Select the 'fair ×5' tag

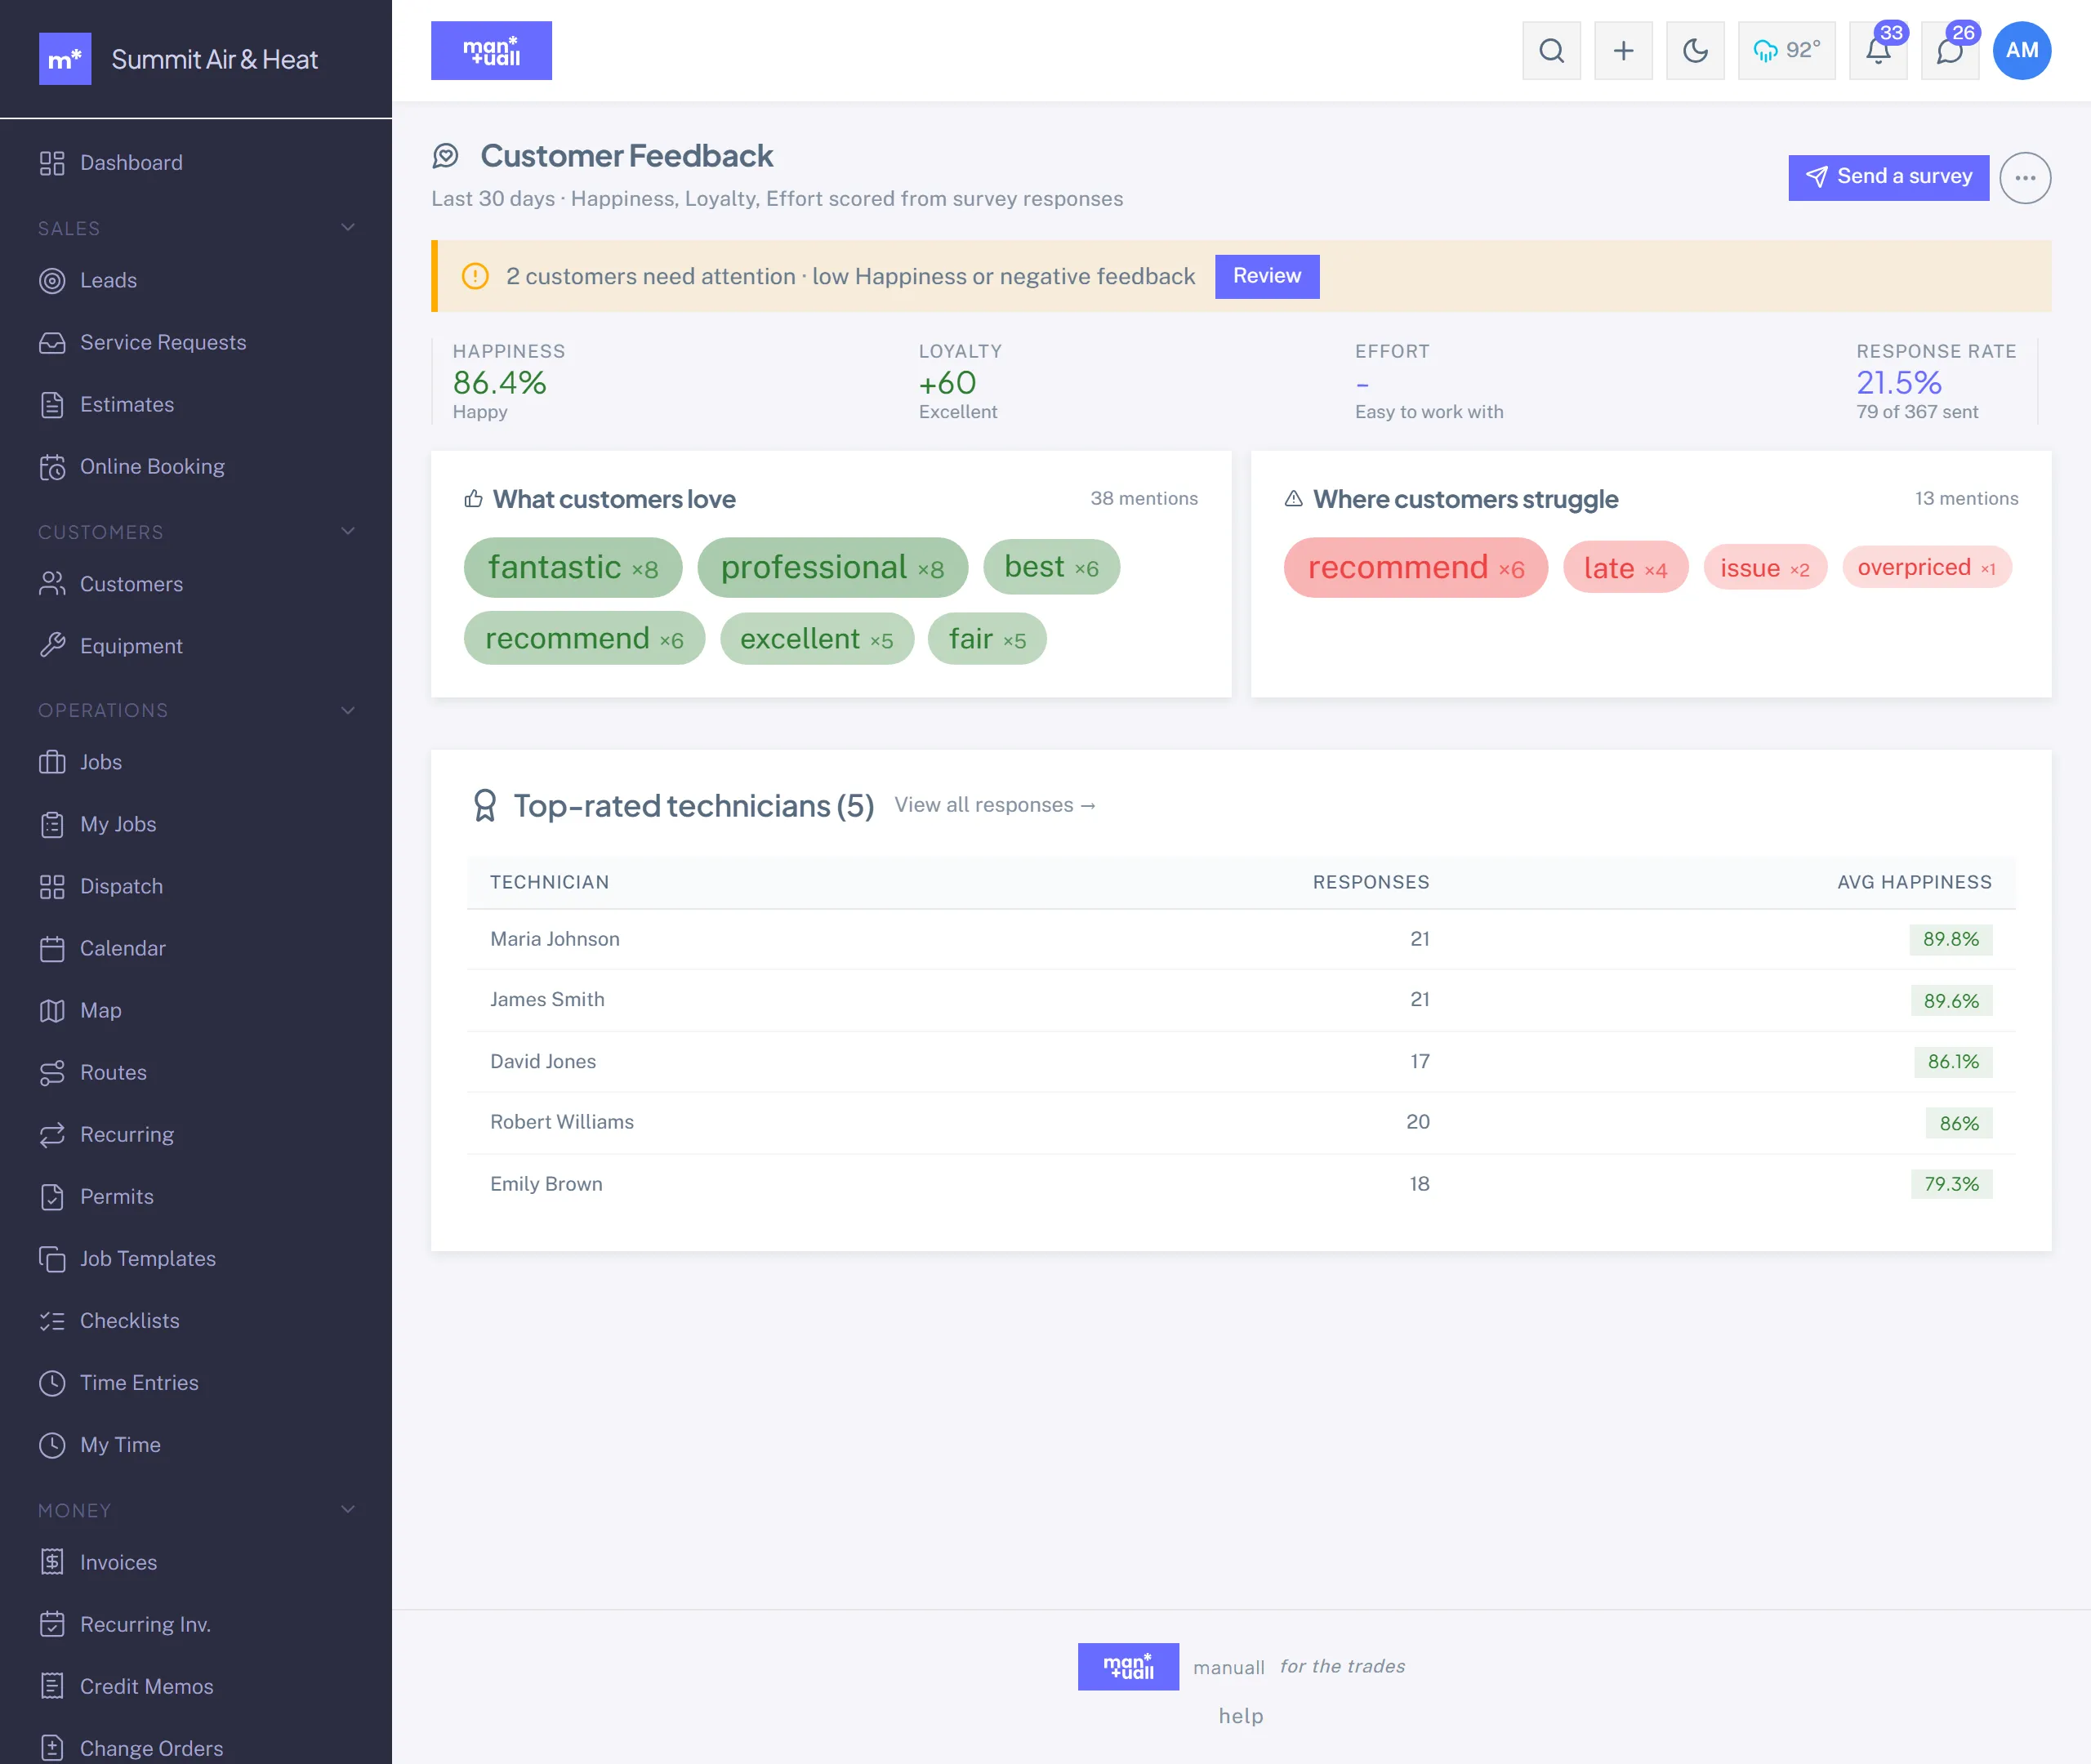click(987, 639)
